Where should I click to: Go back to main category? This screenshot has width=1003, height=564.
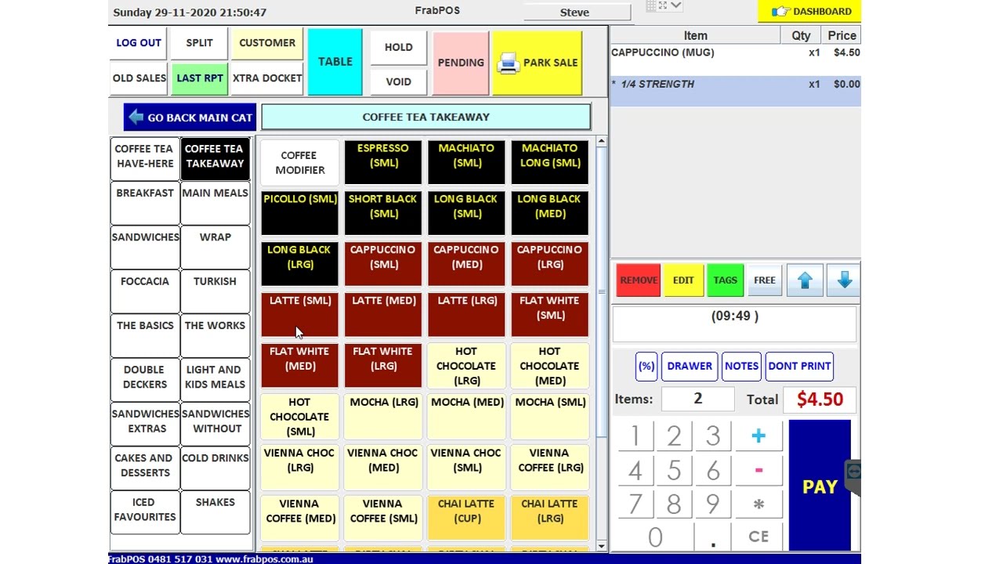coord(190,117)
